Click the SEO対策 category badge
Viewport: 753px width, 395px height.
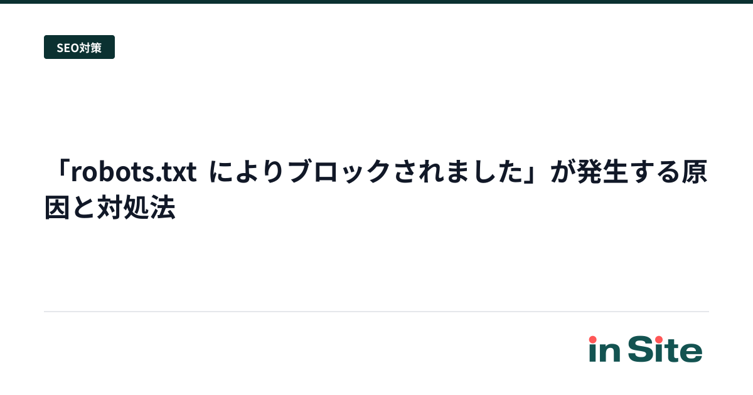point(79,47)
